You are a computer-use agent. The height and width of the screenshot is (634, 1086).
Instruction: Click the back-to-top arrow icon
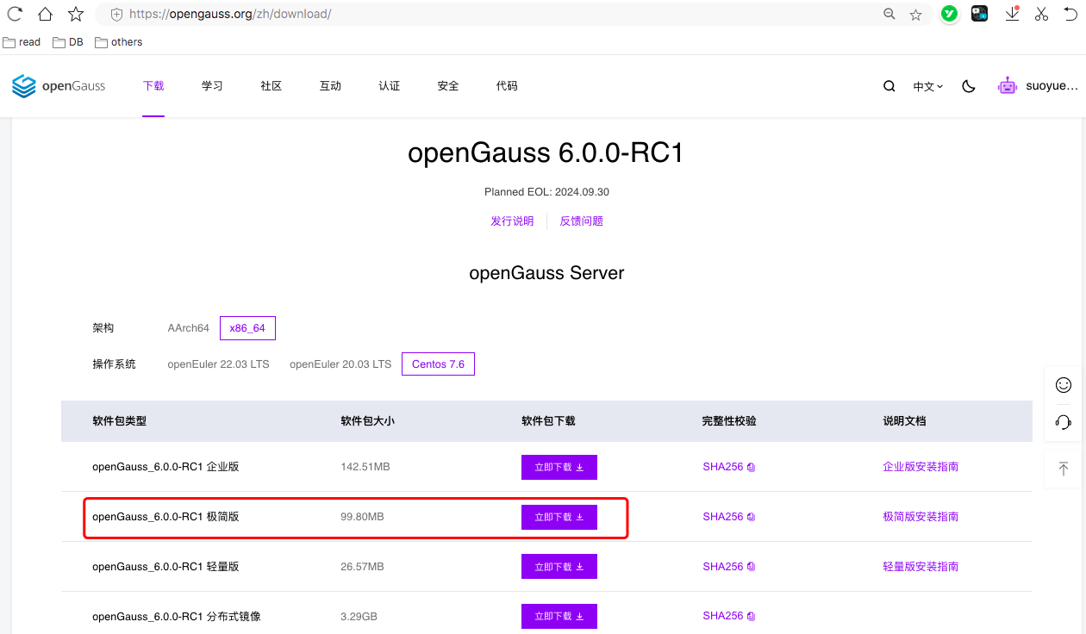click(x=1064, y=469)
